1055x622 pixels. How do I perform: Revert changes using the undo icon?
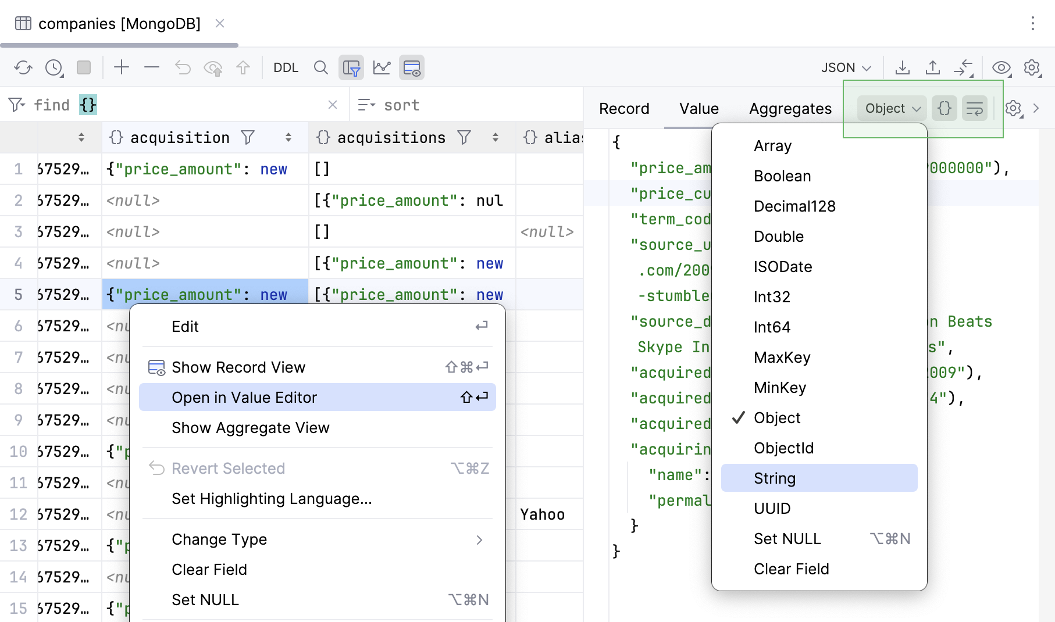pos(183,67)
